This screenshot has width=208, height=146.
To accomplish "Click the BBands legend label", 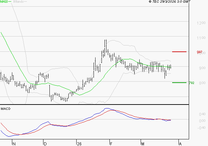I will click(19, 2).
